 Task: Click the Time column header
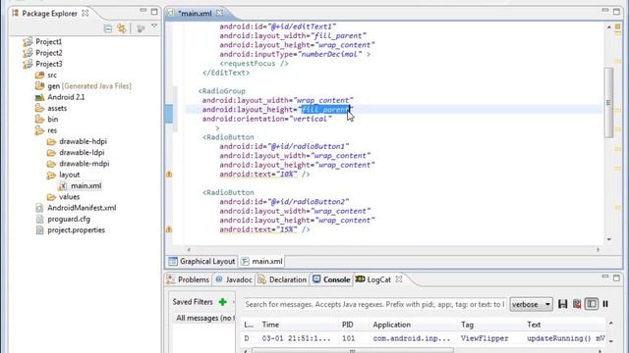pyautogui.click(x=270, y=325)
